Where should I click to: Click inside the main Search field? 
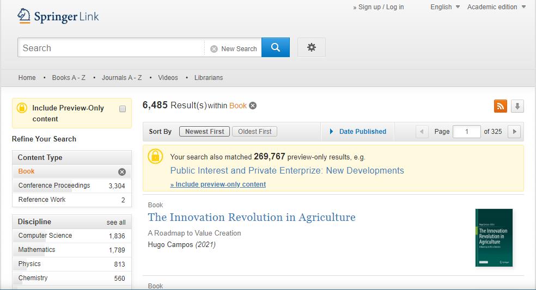112,48
